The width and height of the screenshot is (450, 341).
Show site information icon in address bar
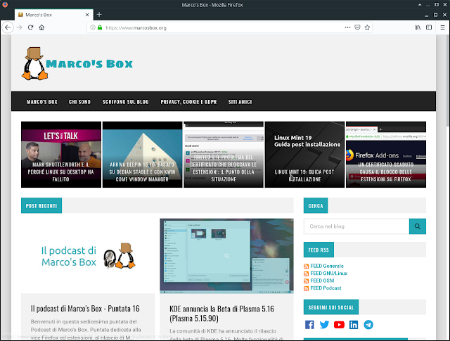click(x=93, y=27)
